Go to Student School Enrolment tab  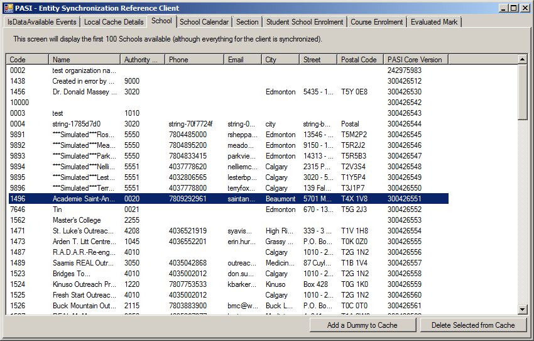pyautogui.click(x=305, y=22)
